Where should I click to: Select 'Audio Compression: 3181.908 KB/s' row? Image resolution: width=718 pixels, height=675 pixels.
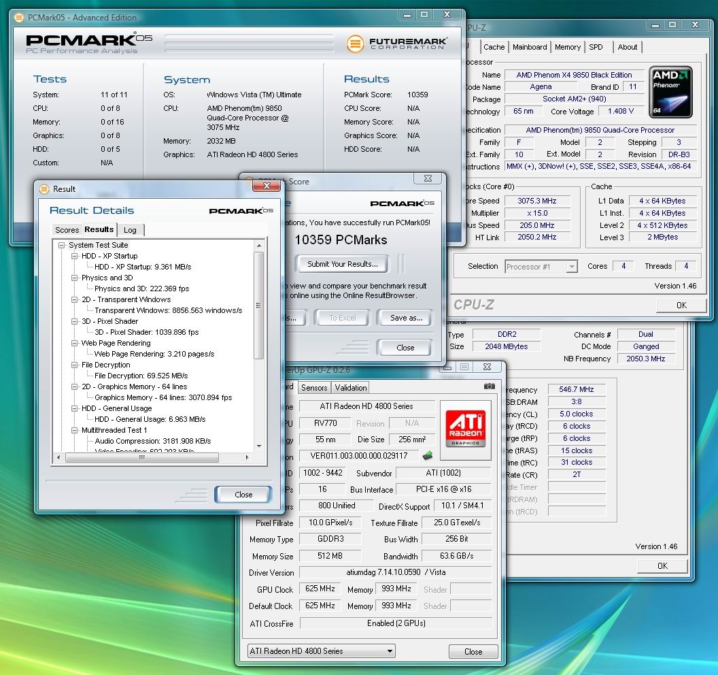click(x=152, y=442)
